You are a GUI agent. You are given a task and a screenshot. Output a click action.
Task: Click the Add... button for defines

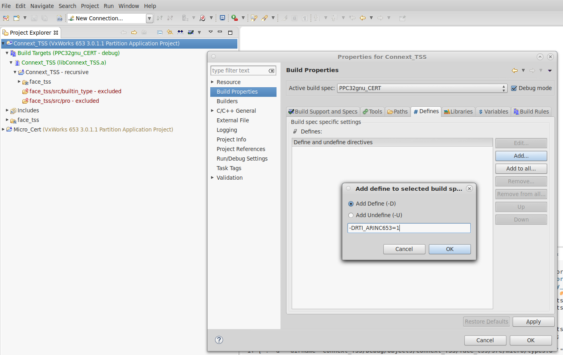[521, 156]
